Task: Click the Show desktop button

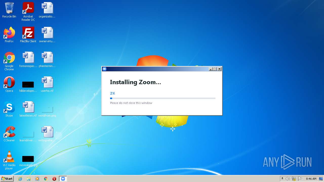Action: click(x=321, y=179)
